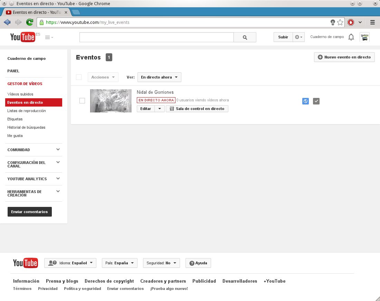The height and width of the screenshot is (301, 380).
Task: Open Listas de reproducción
Action: coord(26,111)
